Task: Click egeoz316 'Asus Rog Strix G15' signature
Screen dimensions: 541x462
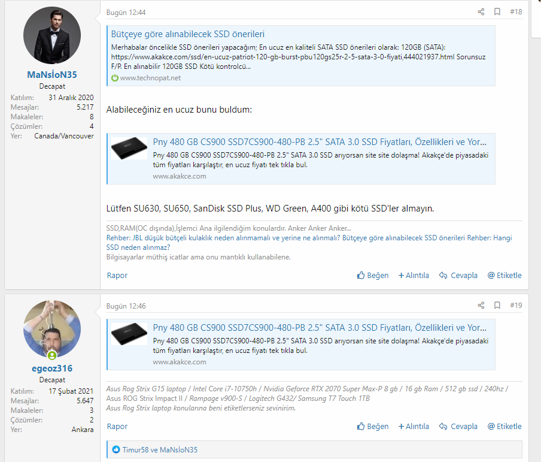Action: click(x=307, y=398)
